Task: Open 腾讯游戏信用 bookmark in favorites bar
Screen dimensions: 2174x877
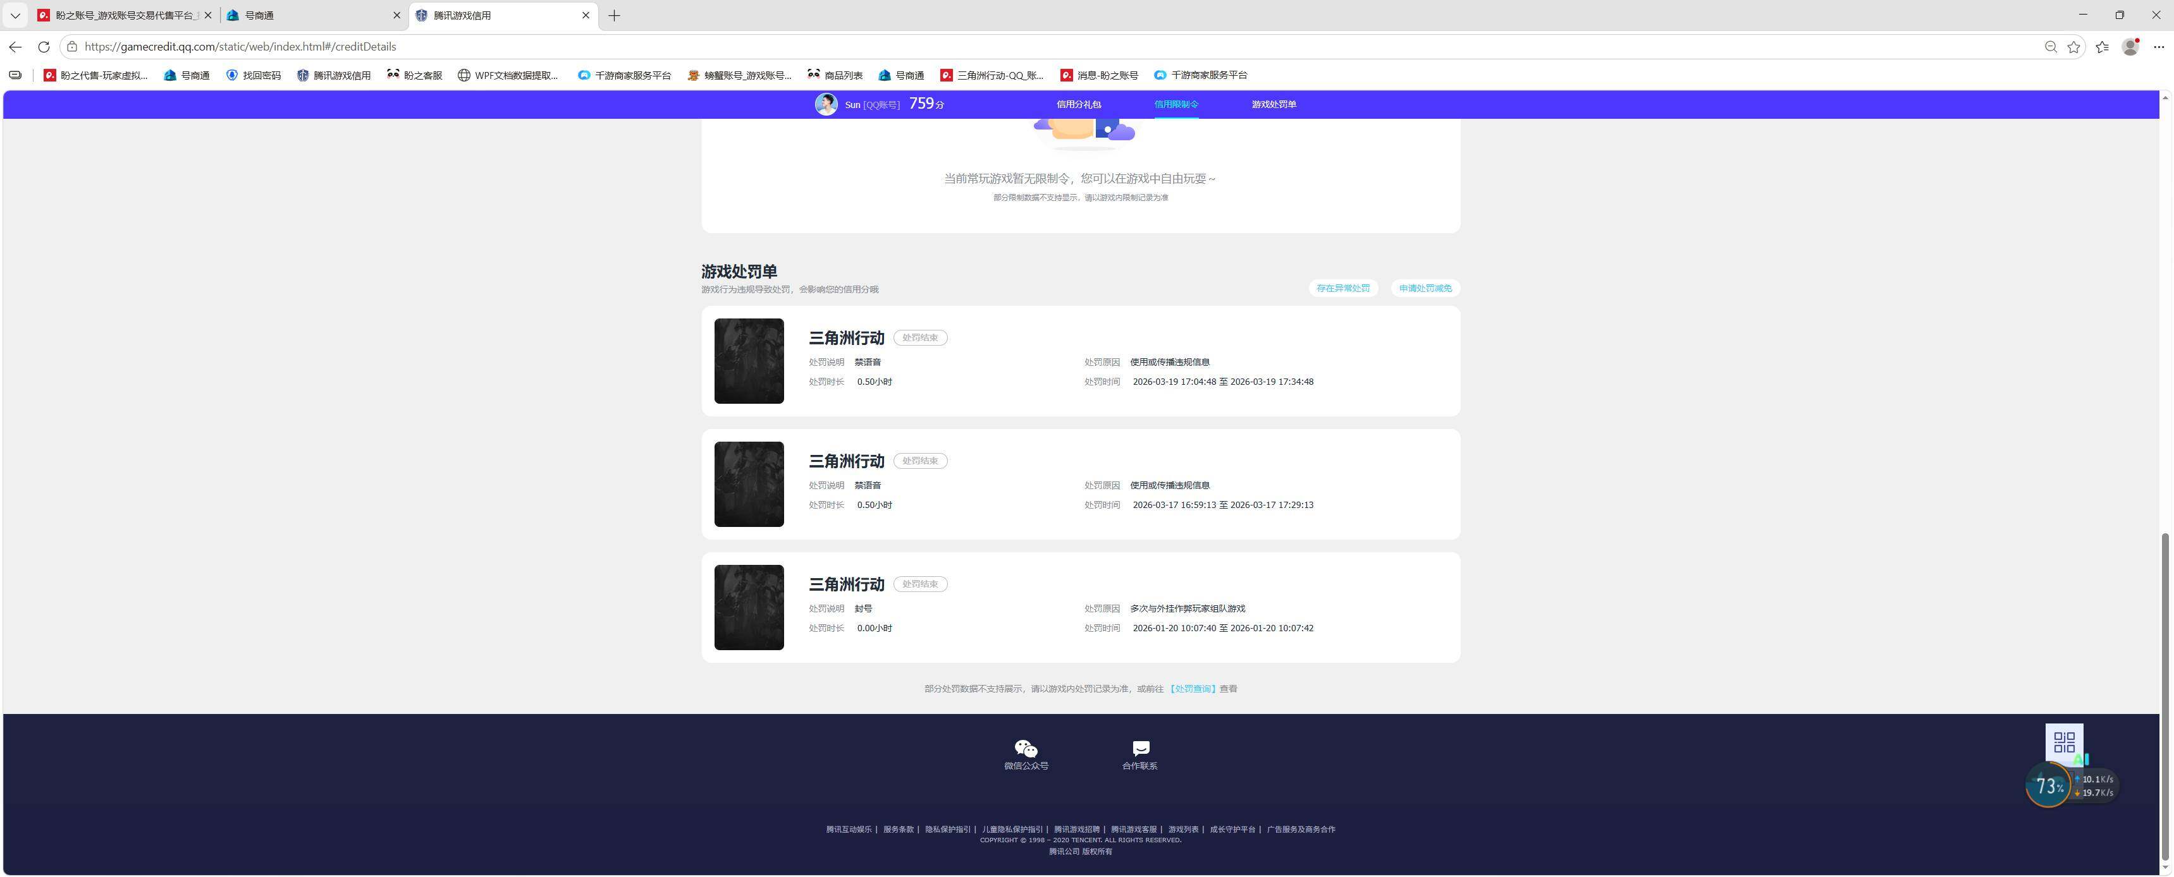Action: click(x=333, y=75)
